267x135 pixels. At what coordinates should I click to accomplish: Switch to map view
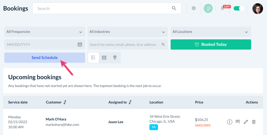[115, 58]
